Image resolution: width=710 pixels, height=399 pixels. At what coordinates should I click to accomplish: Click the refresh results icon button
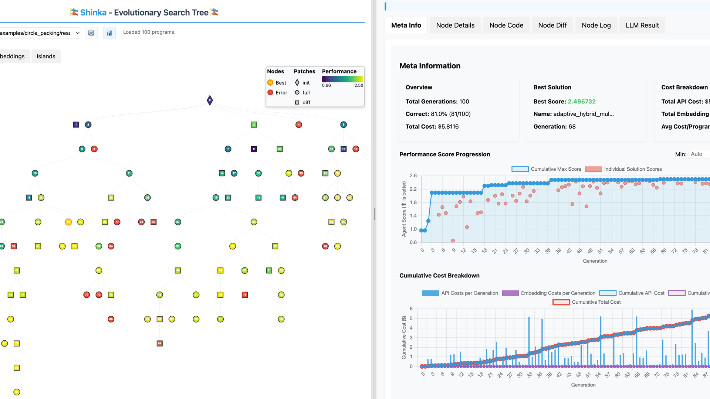click(91, 33)
